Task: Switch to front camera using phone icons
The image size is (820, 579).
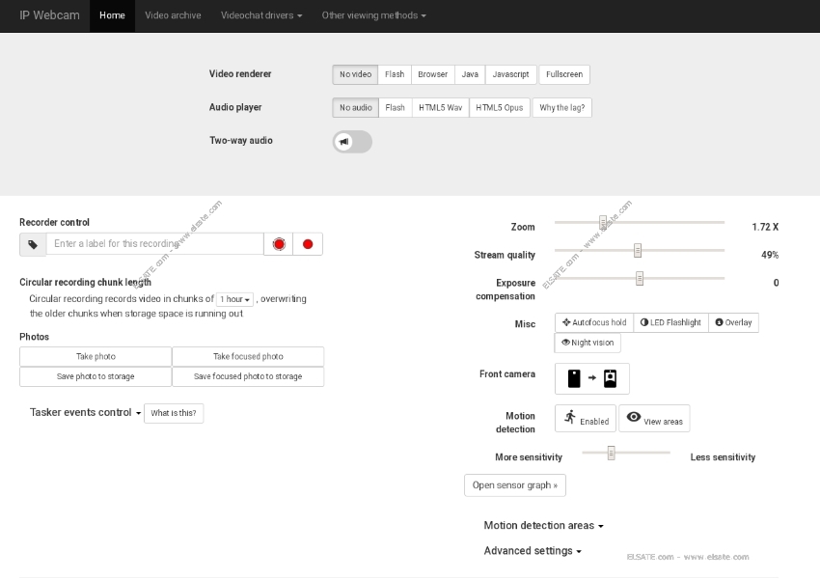Action: 592,378
